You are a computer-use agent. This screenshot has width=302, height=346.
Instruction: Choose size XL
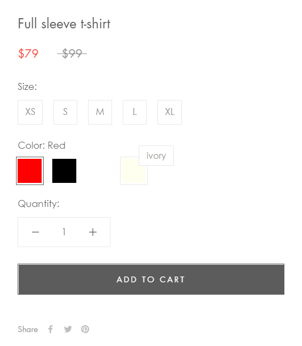[x=170, y=112]
